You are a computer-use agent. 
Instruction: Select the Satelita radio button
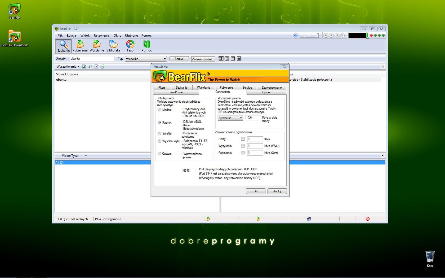click(160, 133)
